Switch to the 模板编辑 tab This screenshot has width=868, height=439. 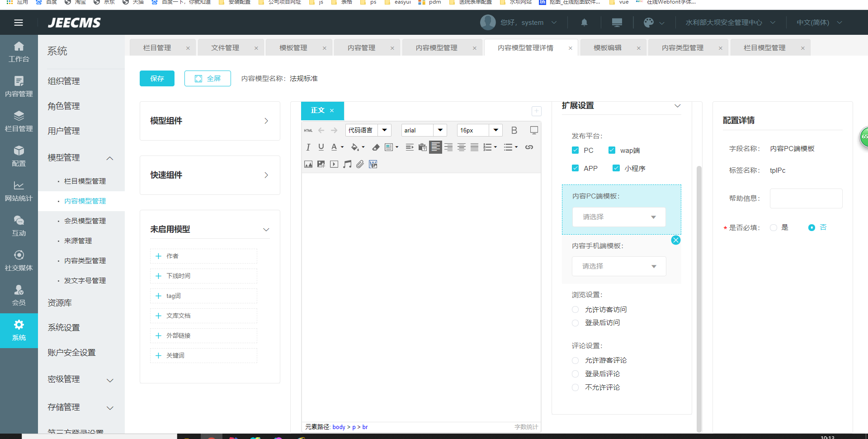tap(607, 48)
